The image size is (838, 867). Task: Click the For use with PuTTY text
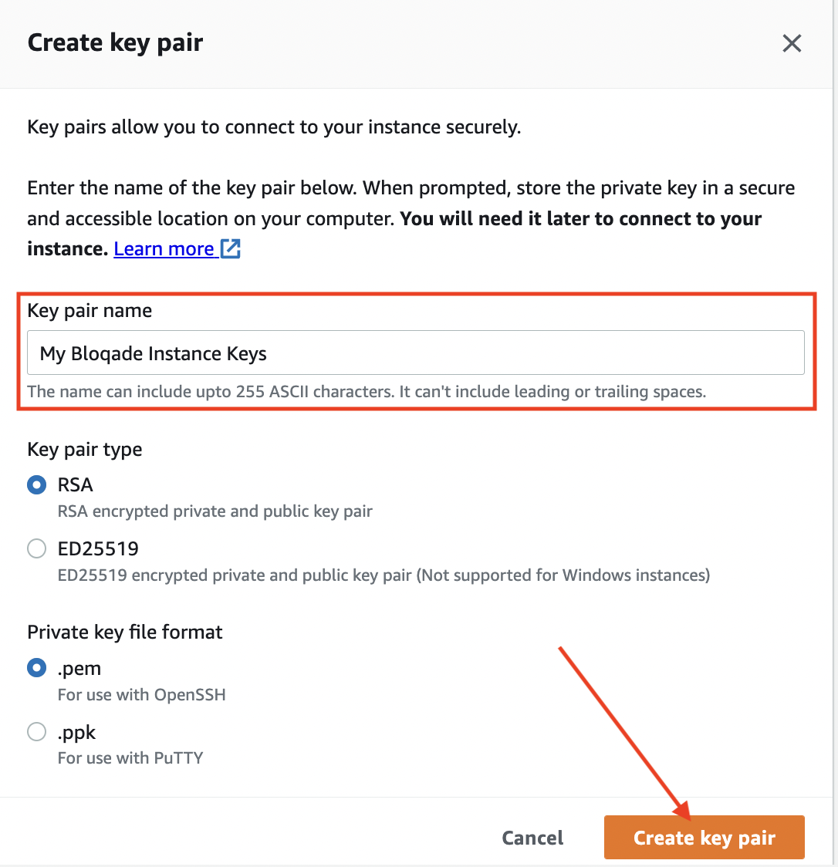pos(130,758)
